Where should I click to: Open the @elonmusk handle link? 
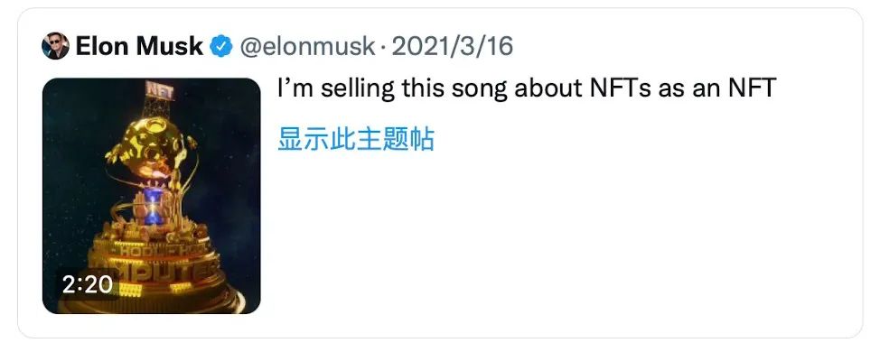pos(307,46)
